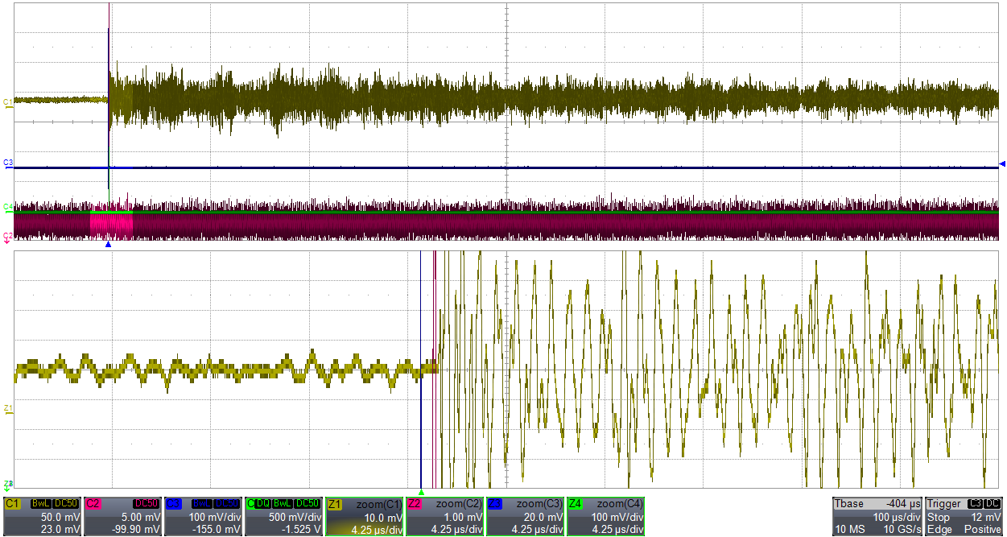Open the C1 channel descriptor box
The image size is (1007, 537).
(42, 516)
